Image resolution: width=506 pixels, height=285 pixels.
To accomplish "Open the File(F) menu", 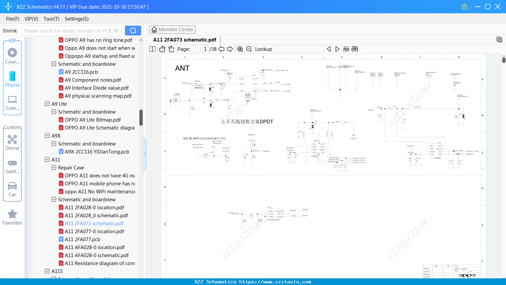I will [x=13, y=19].
